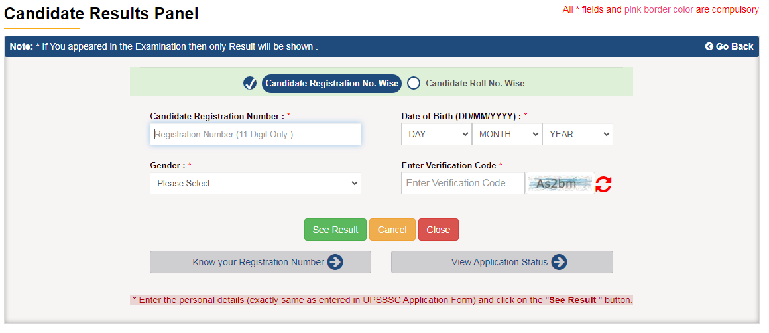The height and width of the screenshot is (333, 769).
Task: Click the red captcha refresh icon
Action: click(x=603, y=184)
